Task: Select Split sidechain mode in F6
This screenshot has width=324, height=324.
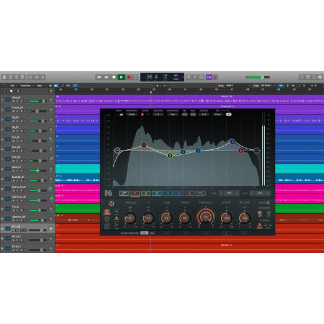Action: 259,226
